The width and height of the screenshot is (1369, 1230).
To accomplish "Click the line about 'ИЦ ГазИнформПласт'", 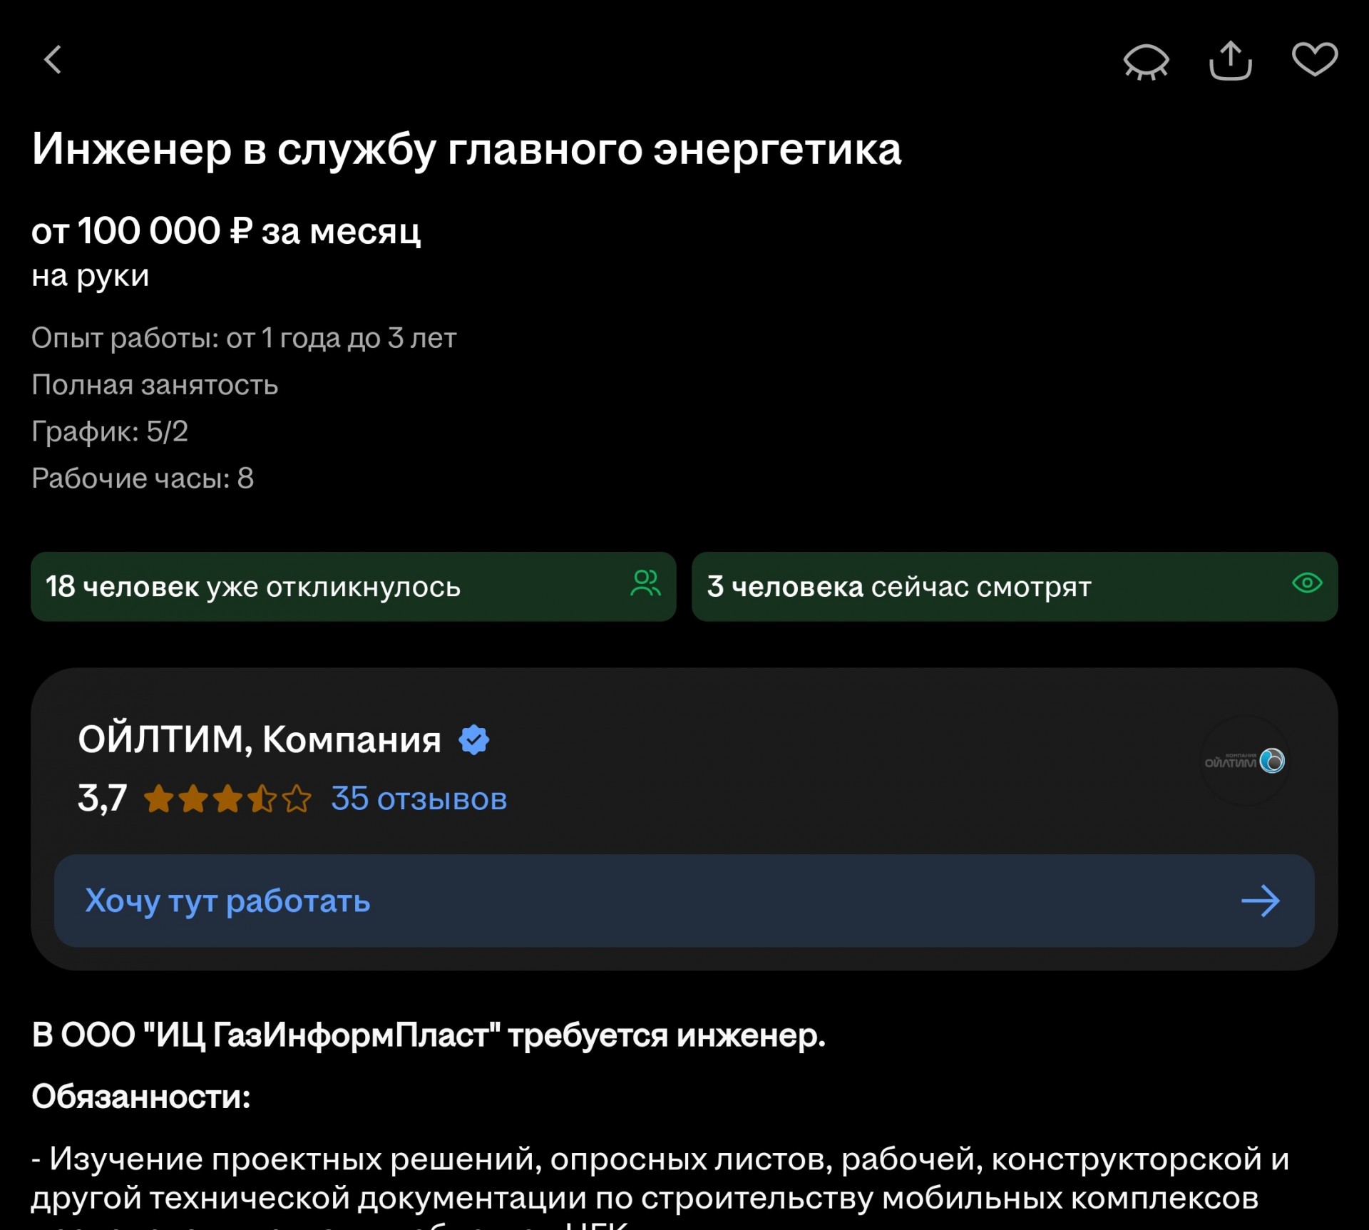I will [429, 1035].
